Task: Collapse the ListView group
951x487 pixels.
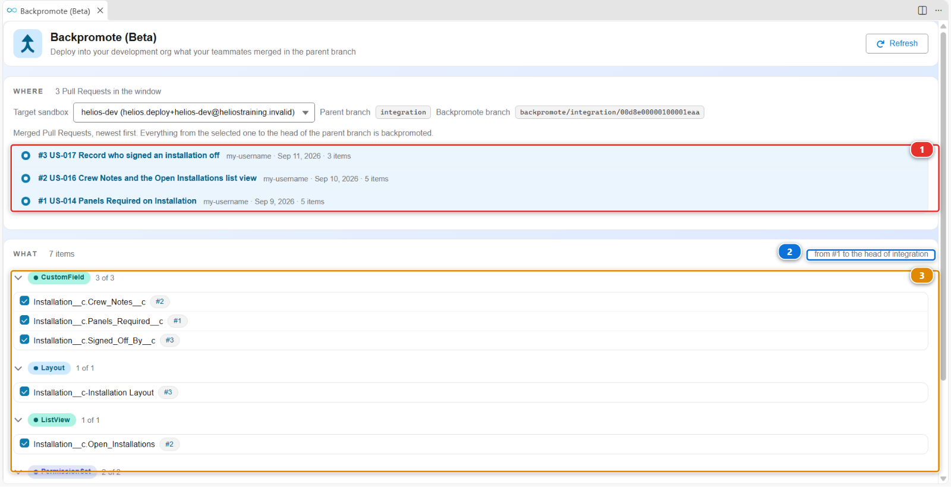Action: coord(18,420)
